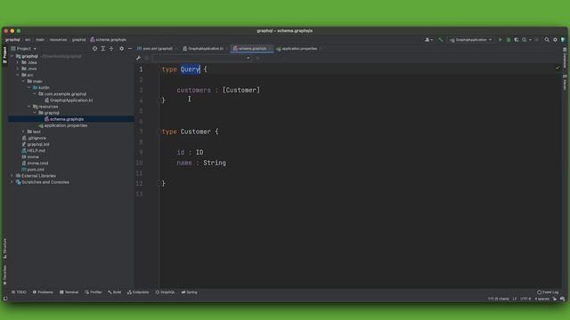Click the UTF-8 encoding in status bar

[x=525, y=299]
